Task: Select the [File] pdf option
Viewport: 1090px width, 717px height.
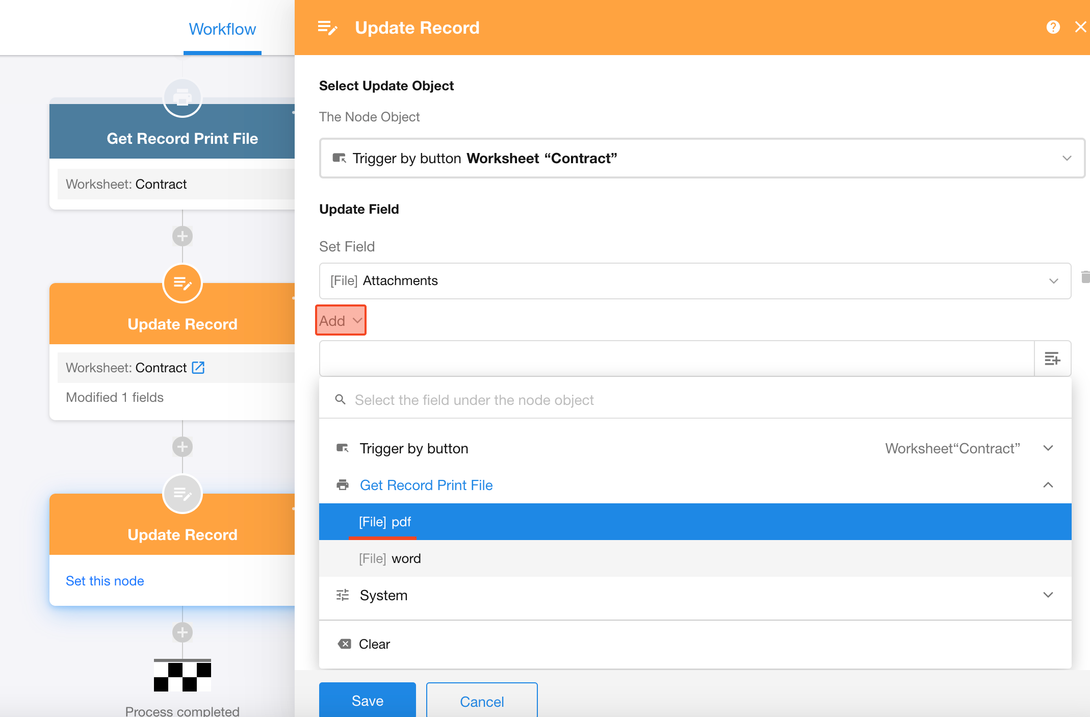Action: tap(385, 522)
